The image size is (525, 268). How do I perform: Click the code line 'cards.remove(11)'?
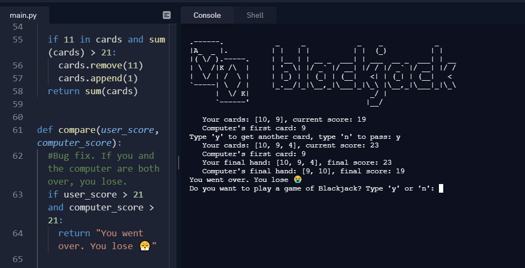[x=101, y=65]
